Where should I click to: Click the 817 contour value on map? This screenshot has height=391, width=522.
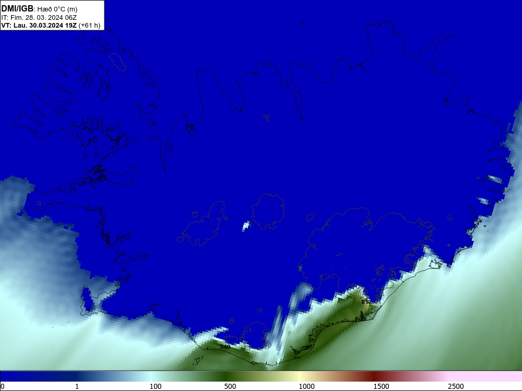click(366, 301)
